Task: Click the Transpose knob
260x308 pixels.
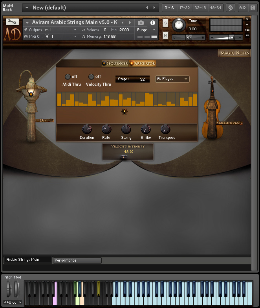Action: (x=165, y=129)
